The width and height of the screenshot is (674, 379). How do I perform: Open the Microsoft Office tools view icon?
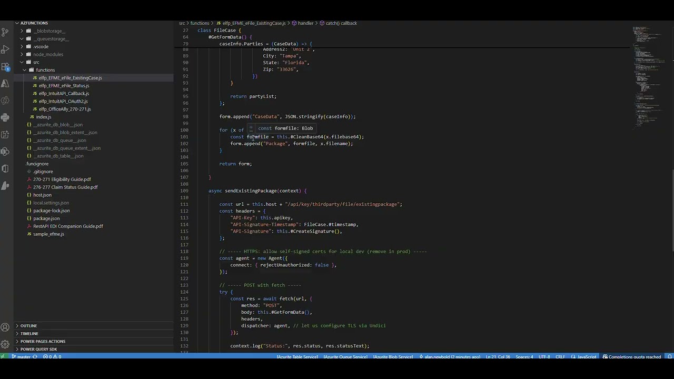[5, 168]
